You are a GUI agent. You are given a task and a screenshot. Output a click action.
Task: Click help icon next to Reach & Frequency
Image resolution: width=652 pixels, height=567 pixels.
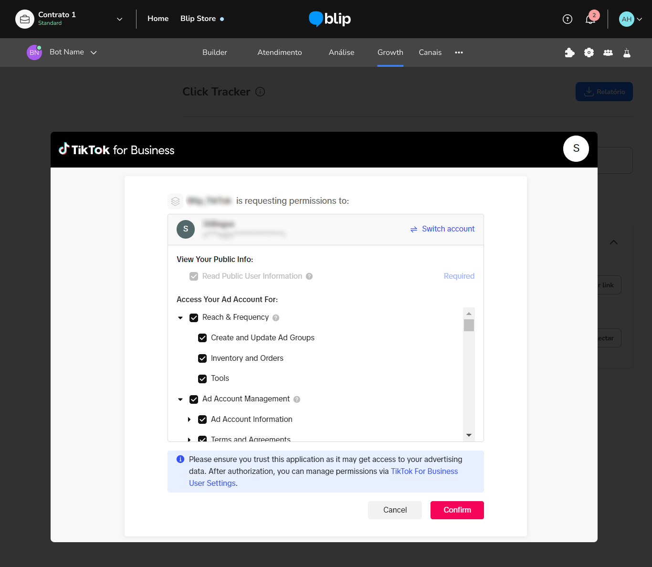[x=276, y=318]
